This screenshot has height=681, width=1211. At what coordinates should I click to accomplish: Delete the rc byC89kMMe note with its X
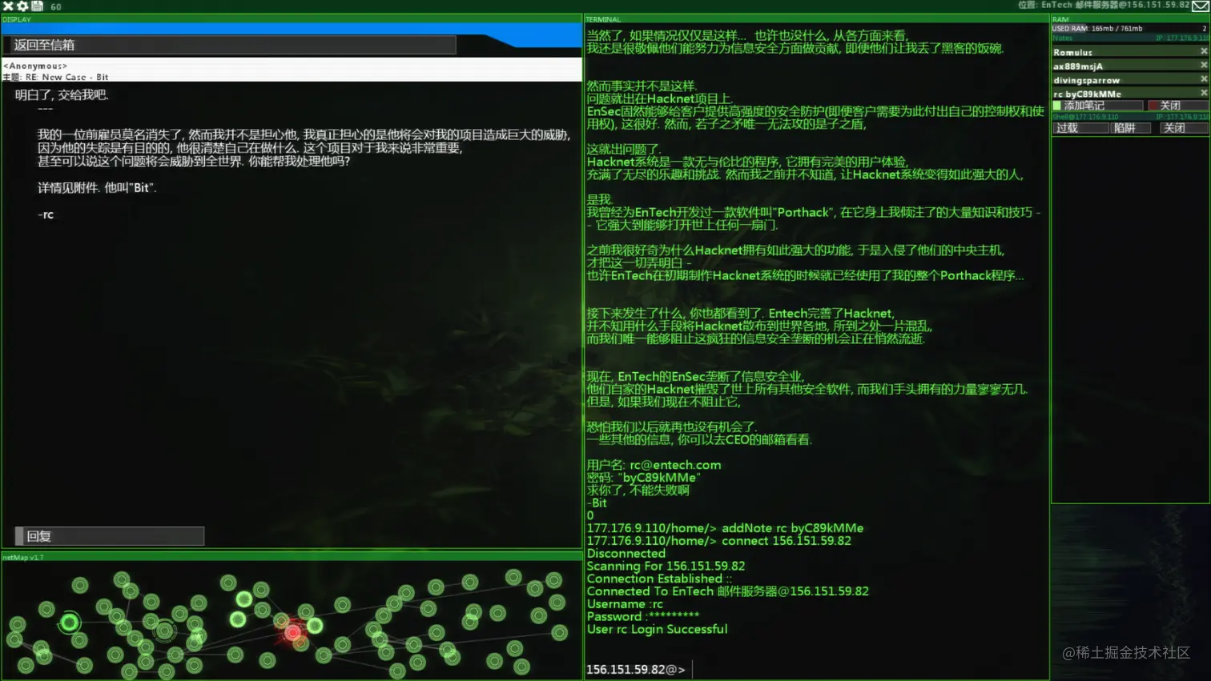coord(1203,93)
